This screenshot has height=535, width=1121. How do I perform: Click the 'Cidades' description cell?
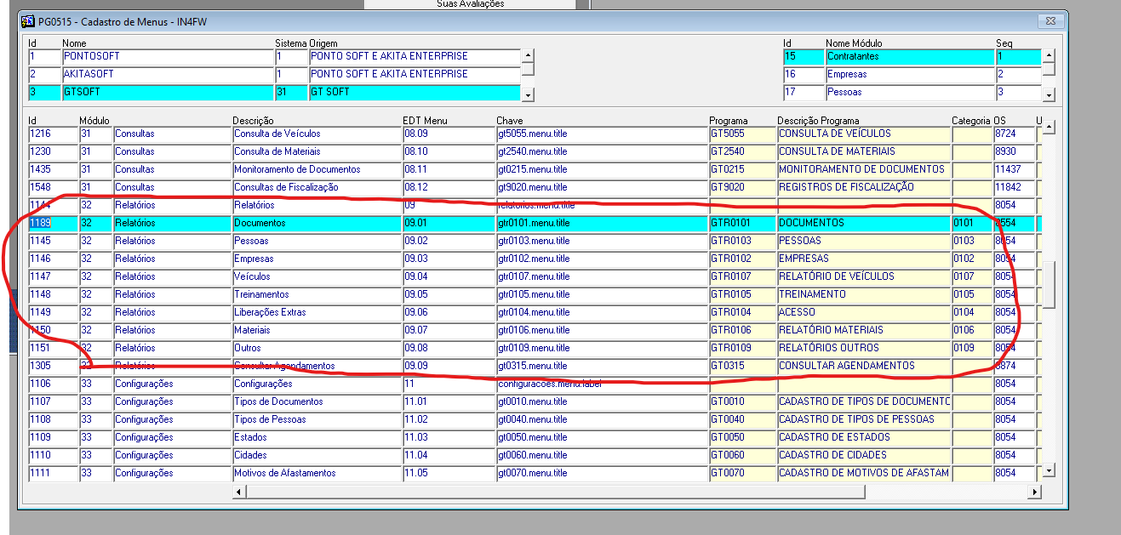pyautogui.click(x=317, y=455)
